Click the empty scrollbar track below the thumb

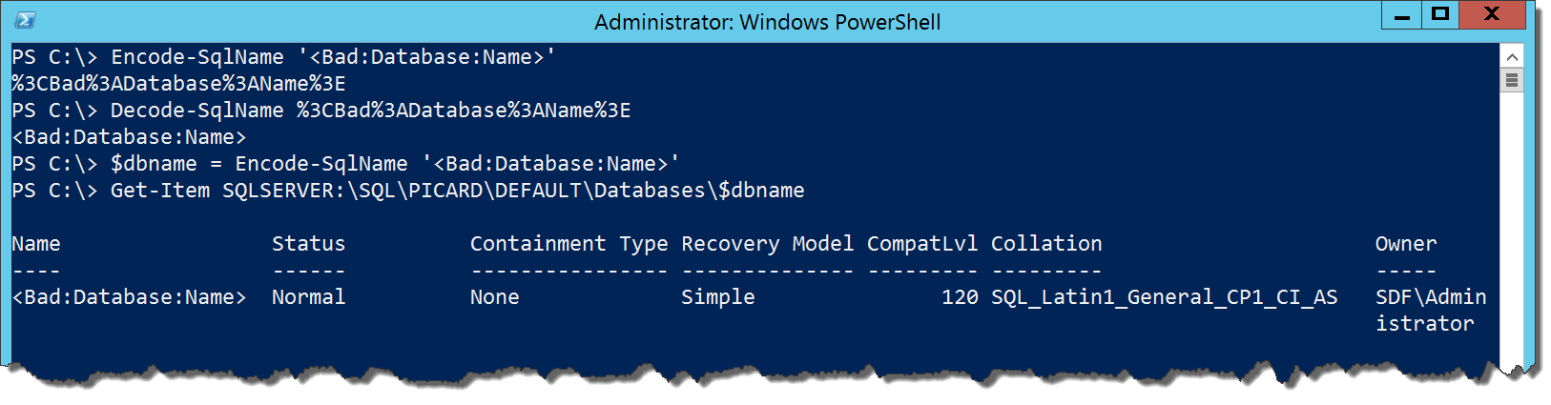tap(1512, 229)
